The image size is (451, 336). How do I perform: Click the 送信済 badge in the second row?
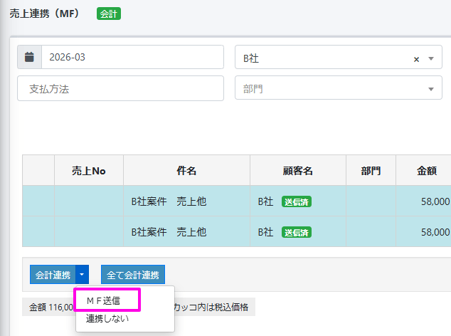pyautogui.click(x=297, y=232)
